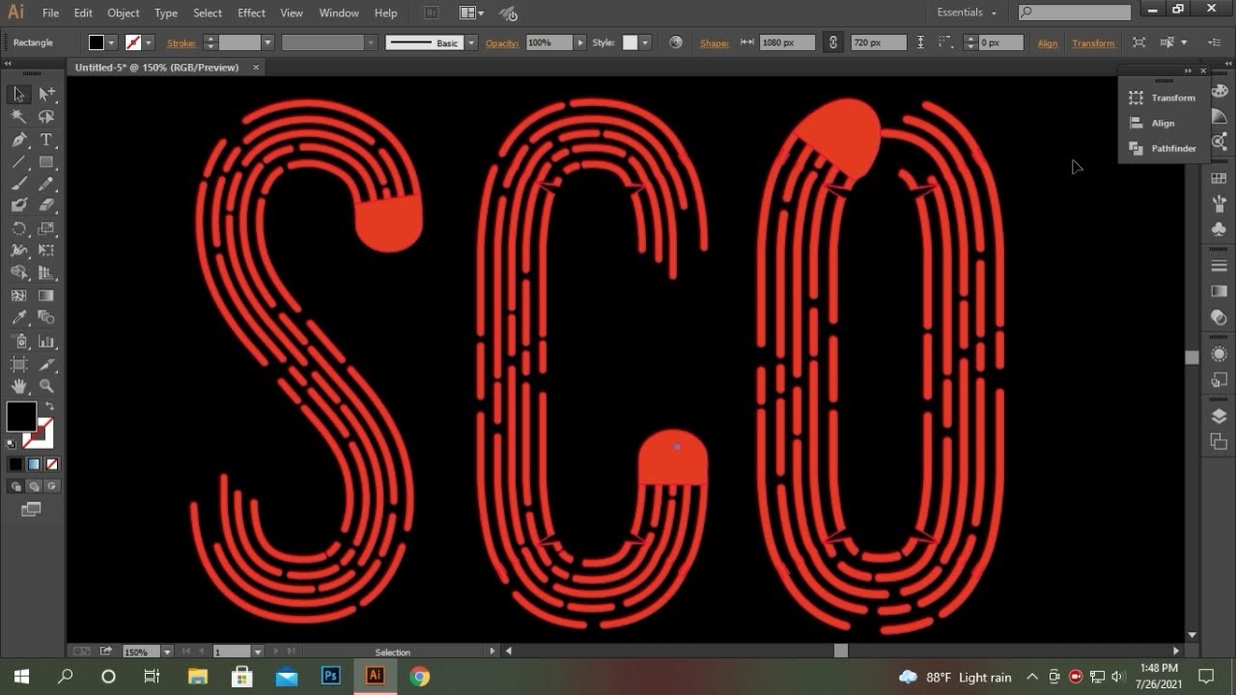Open the Object menu
1236x695 pixels.
coord(124,13)
